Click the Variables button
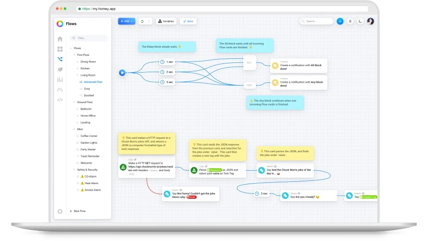 pyautogui.click(x=166, y=21)
